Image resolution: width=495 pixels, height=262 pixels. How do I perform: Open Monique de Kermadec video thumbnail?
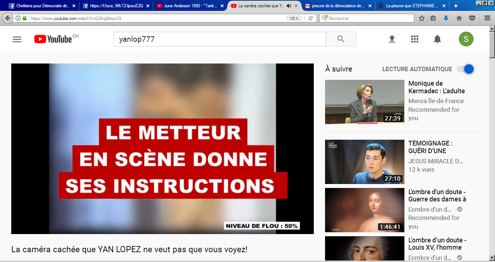tap(365, 102)
